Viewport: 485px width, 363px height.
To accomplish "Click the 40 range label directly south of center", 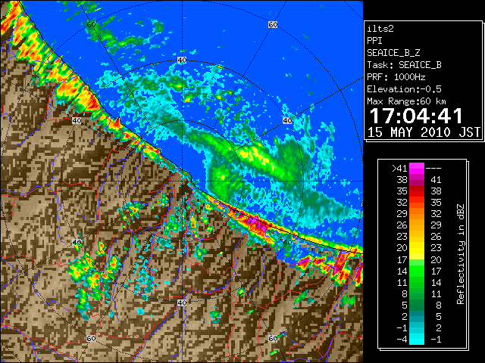I will coord(182,302).
